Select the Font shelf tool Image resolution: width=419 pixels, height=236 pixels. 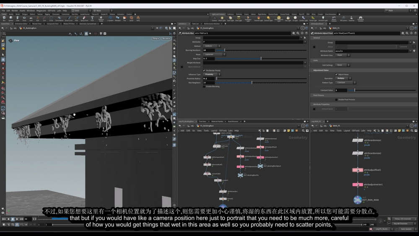click(92, 18)
